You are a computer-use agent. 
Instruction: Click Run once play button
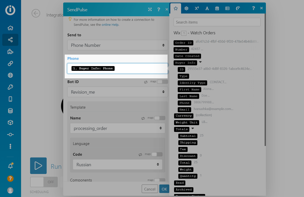(x=38, y=166)
